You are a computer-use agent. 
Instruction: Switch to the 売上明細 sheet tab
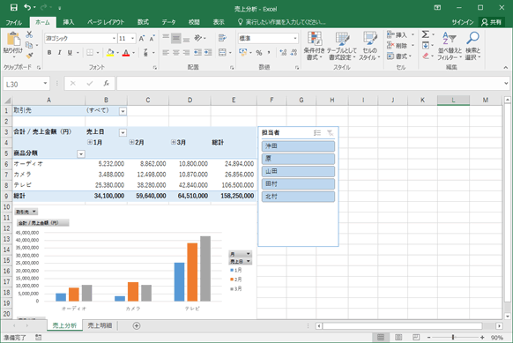pos(100,325)
